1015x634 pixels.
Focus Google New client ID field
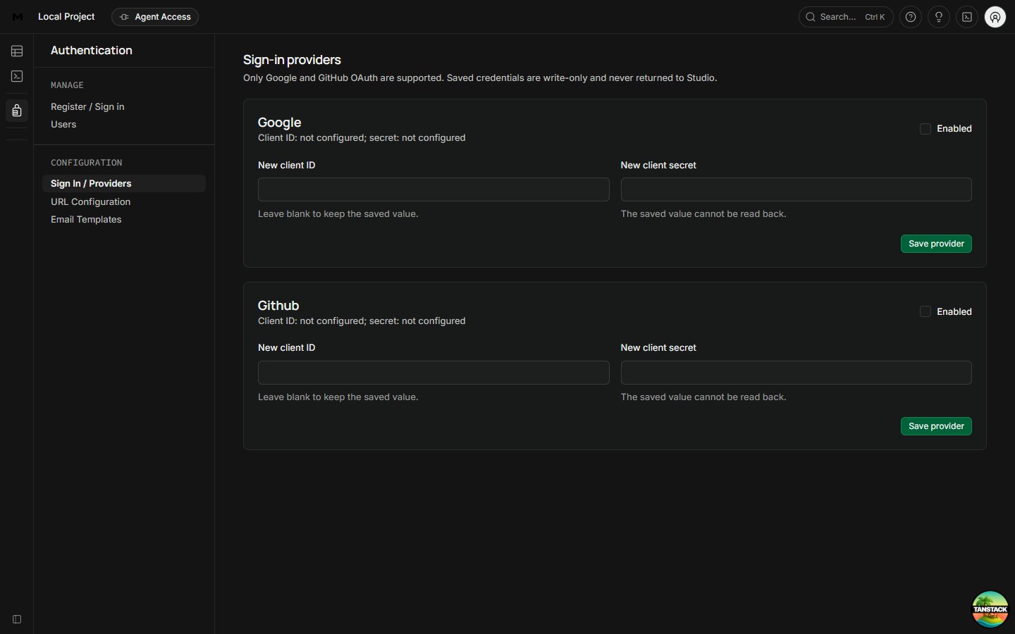(x=433, y=189)
